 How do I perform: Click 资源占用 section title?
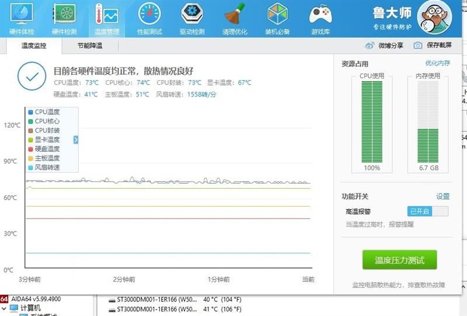[355, 64]
